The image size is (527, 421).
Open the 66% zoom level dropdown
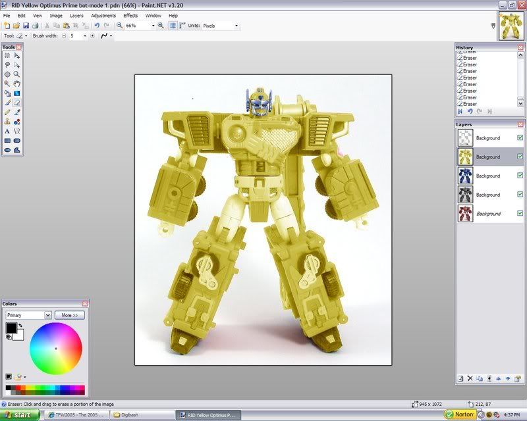coord(153,26)
